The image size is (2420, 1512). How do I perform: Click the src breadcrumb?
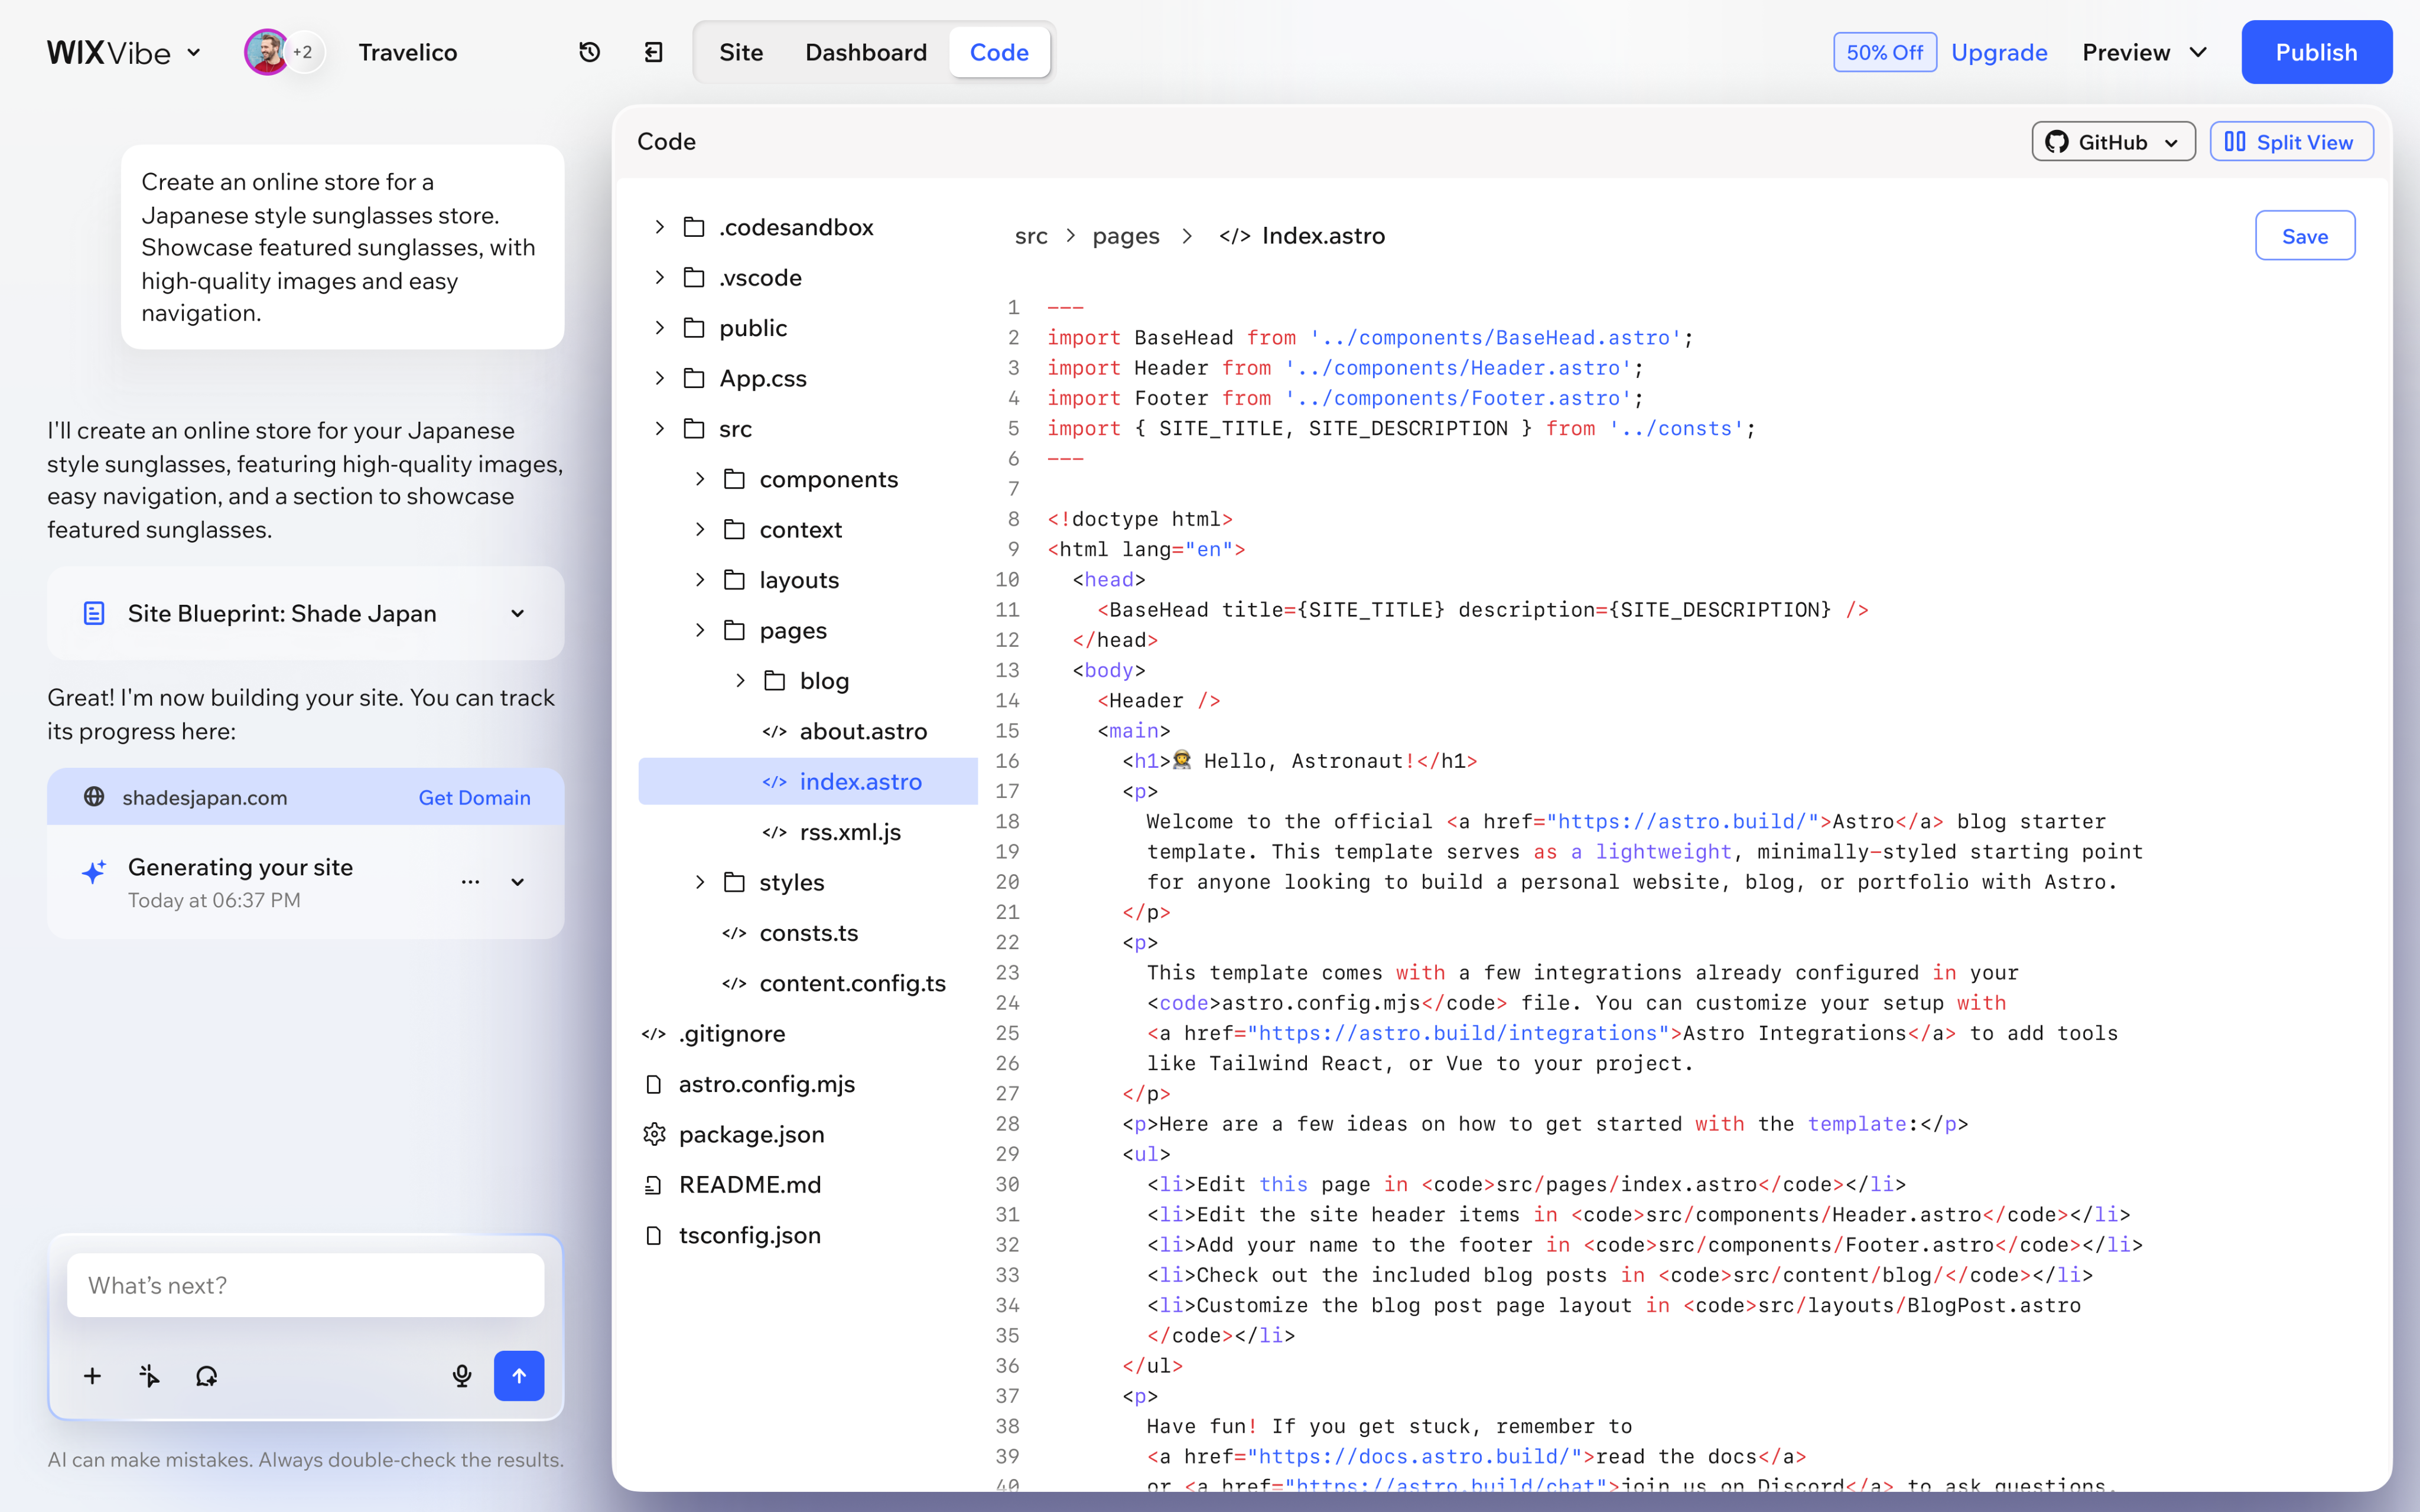click(1031, 236)
